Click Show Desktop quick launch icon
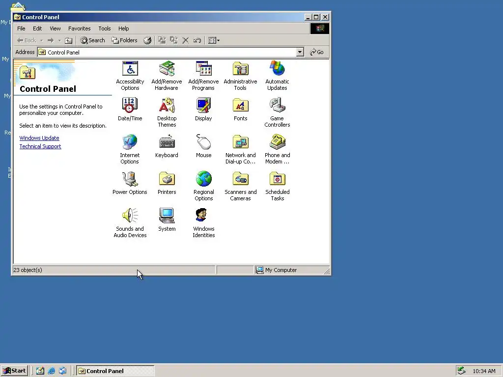This screenshot has height=377, width=503. (x=40, y=371)
